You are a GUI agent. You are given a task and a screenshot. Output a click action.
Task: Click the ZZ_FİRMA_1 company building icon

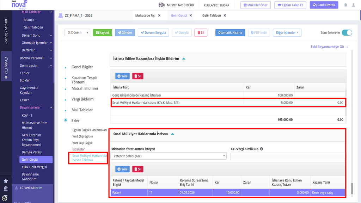61,16
